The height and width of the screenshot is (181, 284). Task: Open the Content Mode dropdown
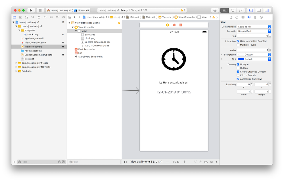(254, 27)
